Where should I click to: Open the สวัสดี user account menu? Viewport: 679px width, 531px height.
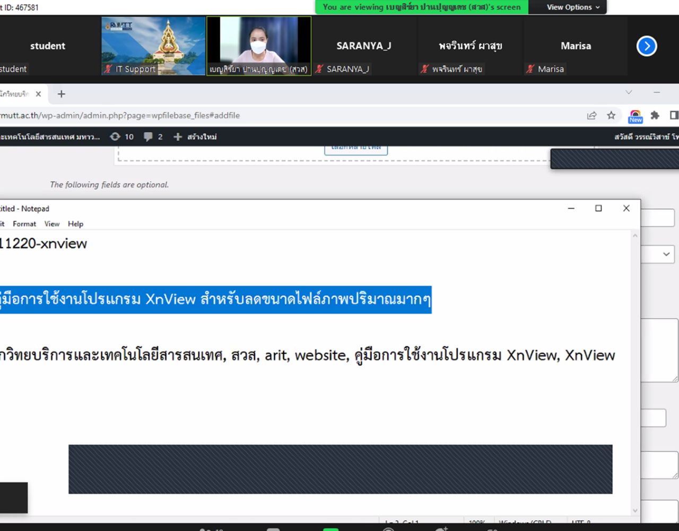coord(647,137)
